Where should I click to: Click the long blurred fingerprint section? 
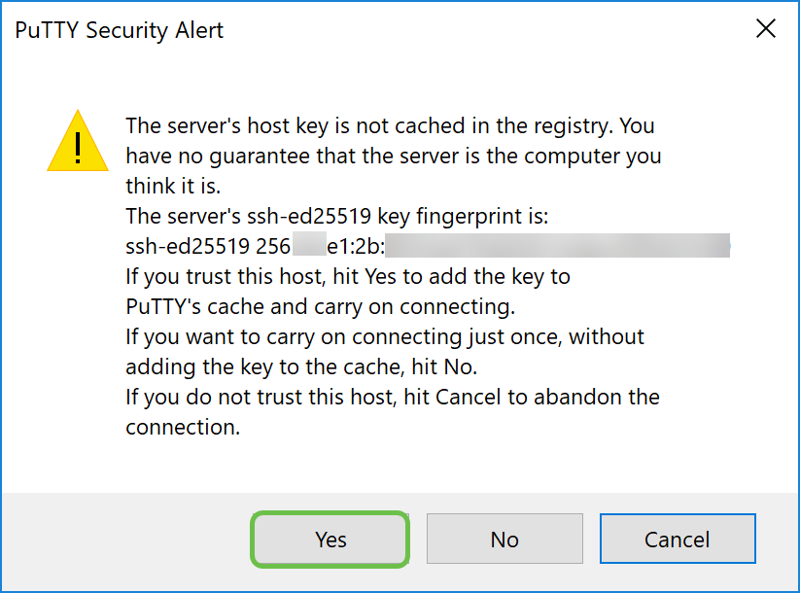pyautogui.click(x=558, y=246)
